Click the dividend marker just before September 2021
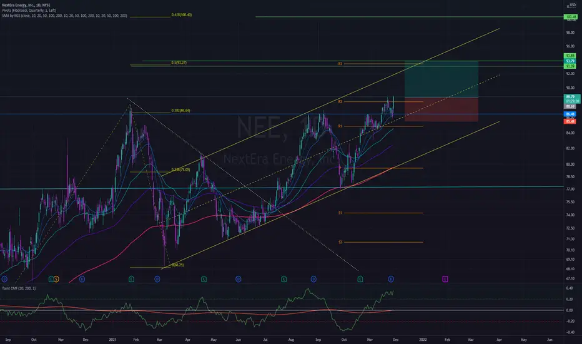The width and height of the screenshot is (582, 344). 313,279
